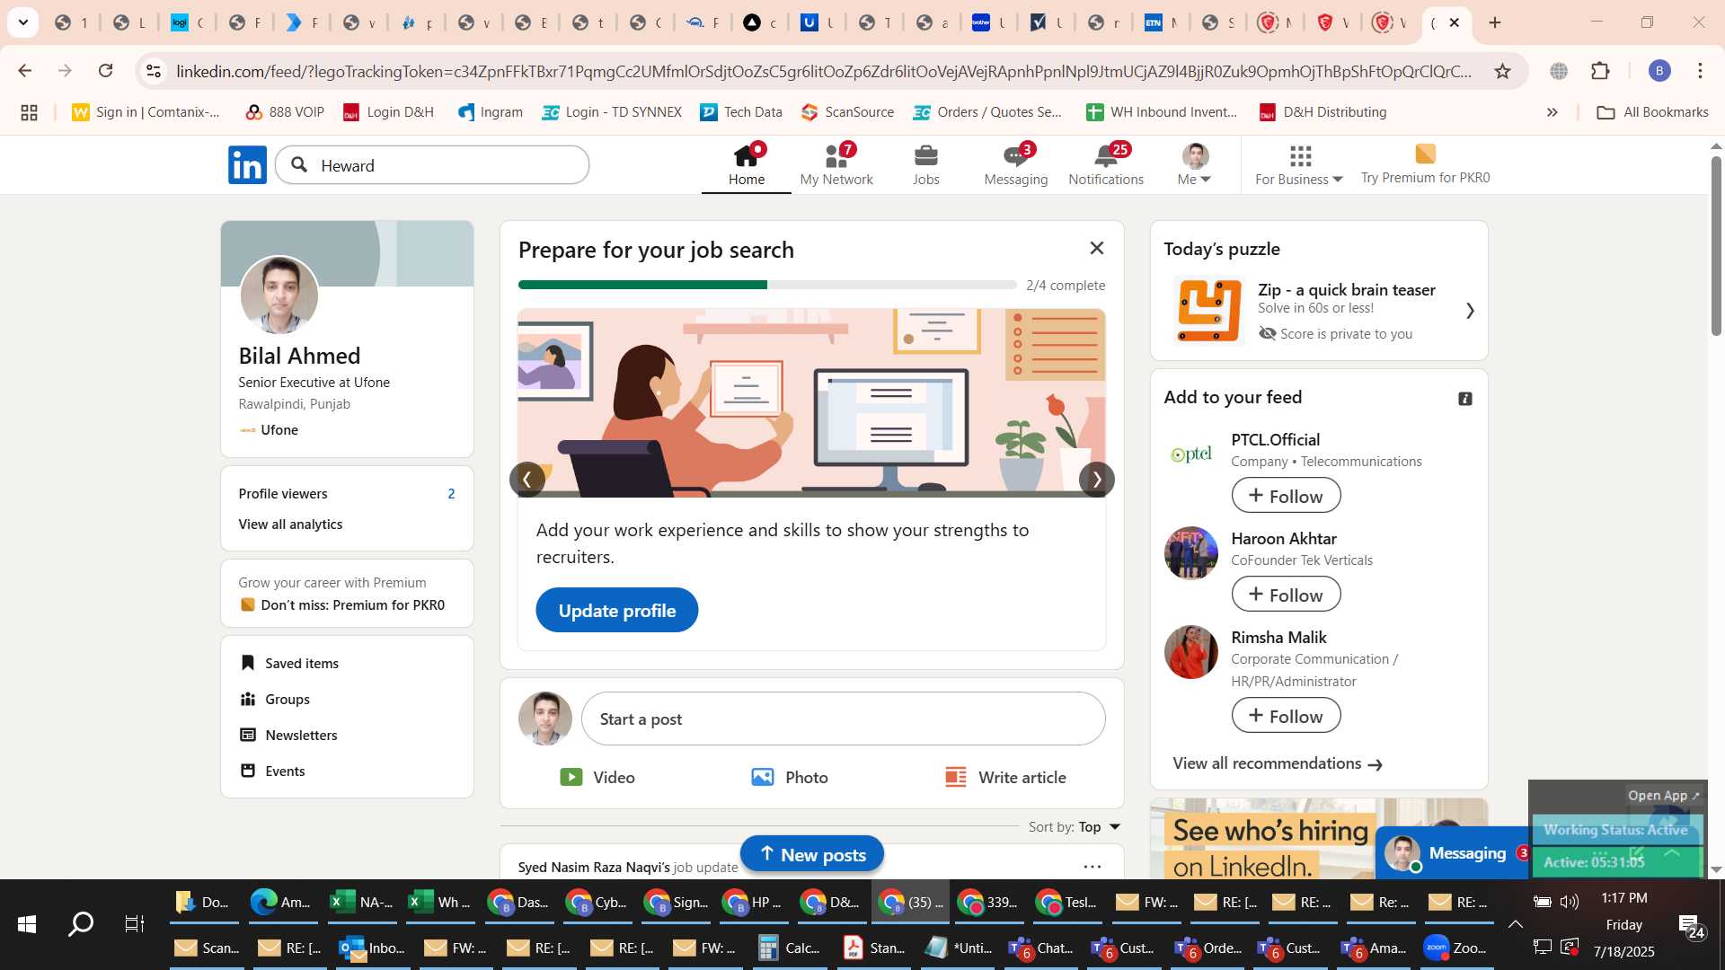Viewport: 1725px width, 970px height.
Task: Add a Photo to a post
Action: (x=790, y=777)
